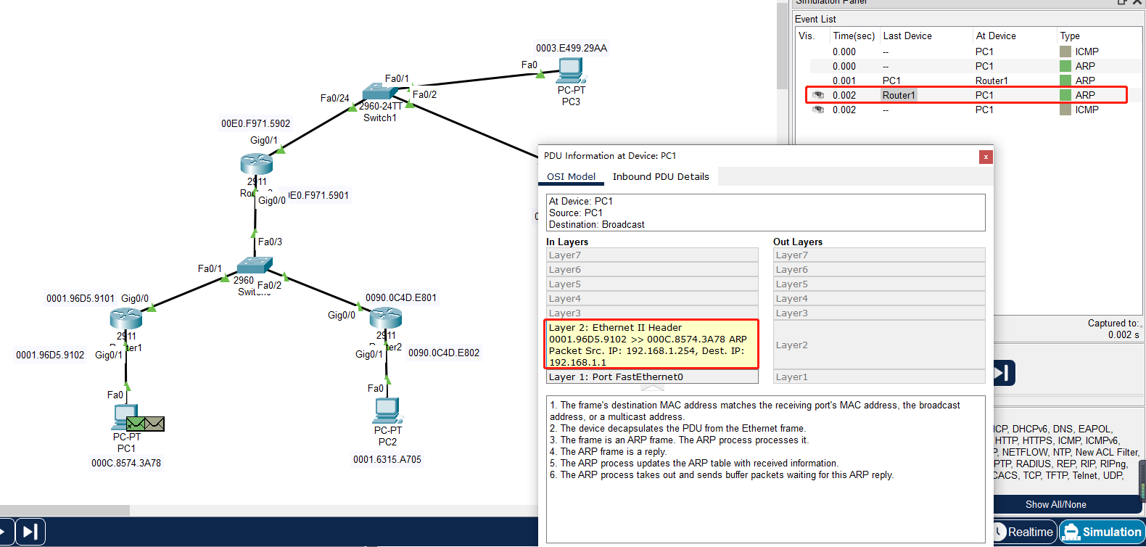Select the first ICMP event at 0.000
The height and width of the screenshot is (547, 1146).
click(968, 52)
